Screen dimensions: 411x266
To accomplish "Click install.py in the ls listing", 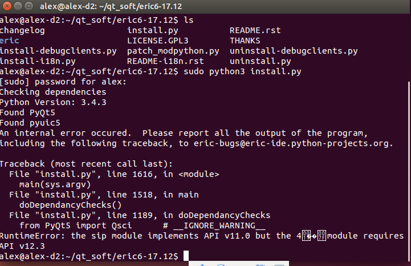I will click(x=153, y=30).
